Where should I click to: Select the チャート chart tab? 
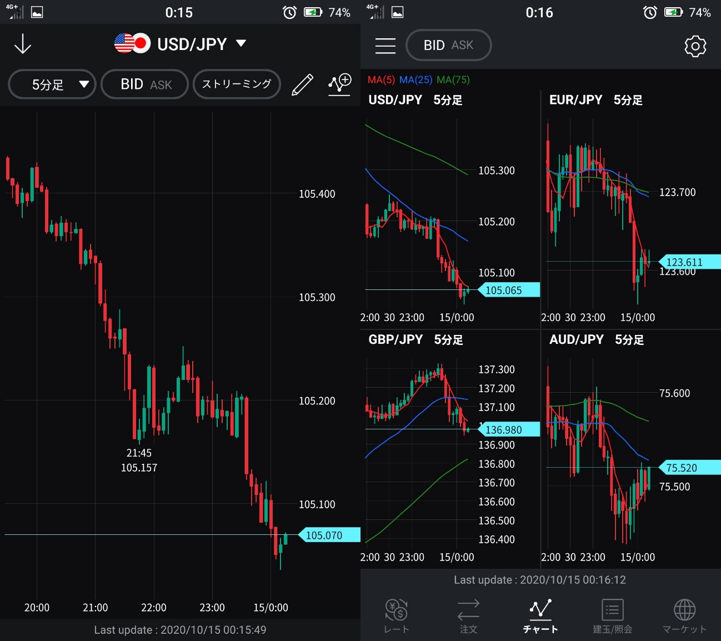coord(540,615)
